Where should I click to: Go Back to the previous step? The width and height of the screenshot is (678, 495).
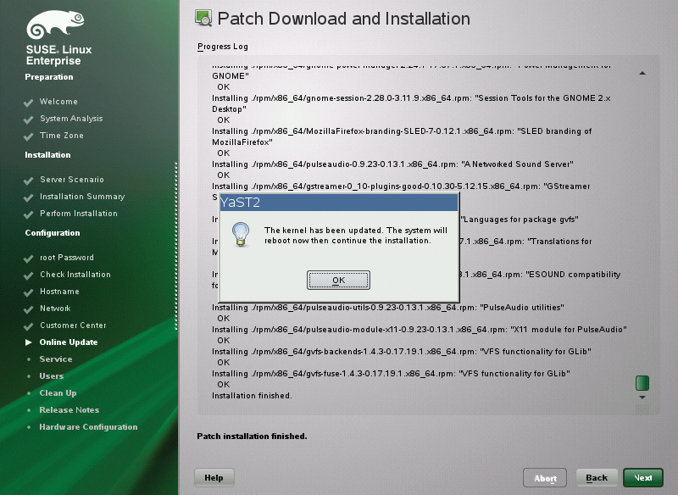click(596, 477)
